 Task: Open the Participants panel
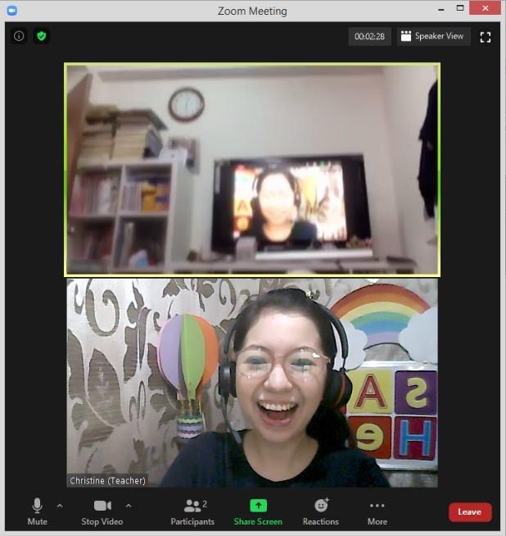point(192,511)
